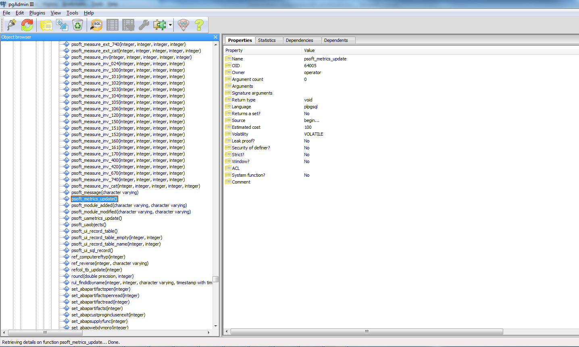
Task: Click the Object browser scroll-right arrow
Action: [209, 333]
